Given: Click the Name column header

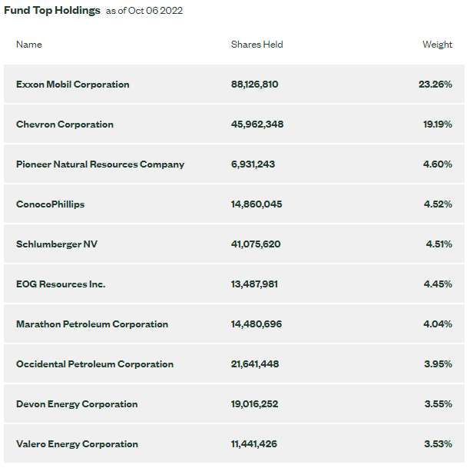Looking at the screenshot, I should pos(29,45).
